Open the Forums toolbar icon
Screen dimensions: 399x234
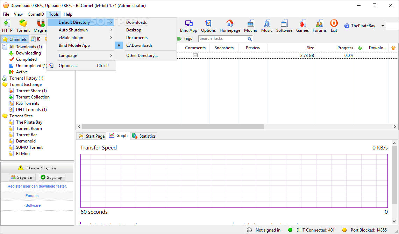point(320,25)
